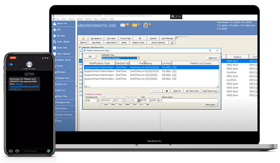
Task: Open the AM/PM dropdown
Action: click(x=158, y=100)
